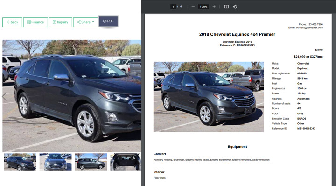Click the 'Equipment' heading in the PDF
The height and width of the screenshot is (186, 336).
pyautogui.click(x=237, y=146)
